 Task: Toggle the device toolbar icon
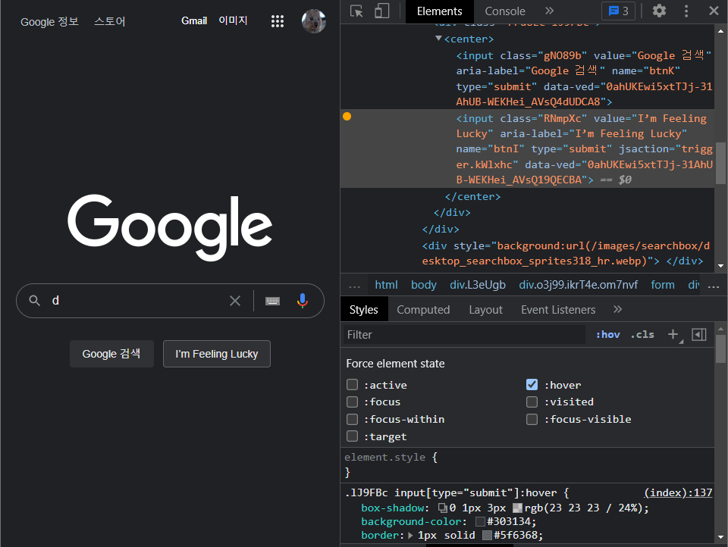[381, 11]
